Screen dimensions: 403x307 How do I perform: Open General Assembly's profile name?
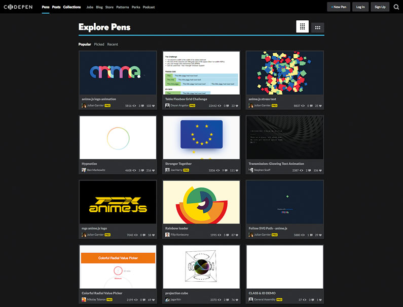(265, 299)
